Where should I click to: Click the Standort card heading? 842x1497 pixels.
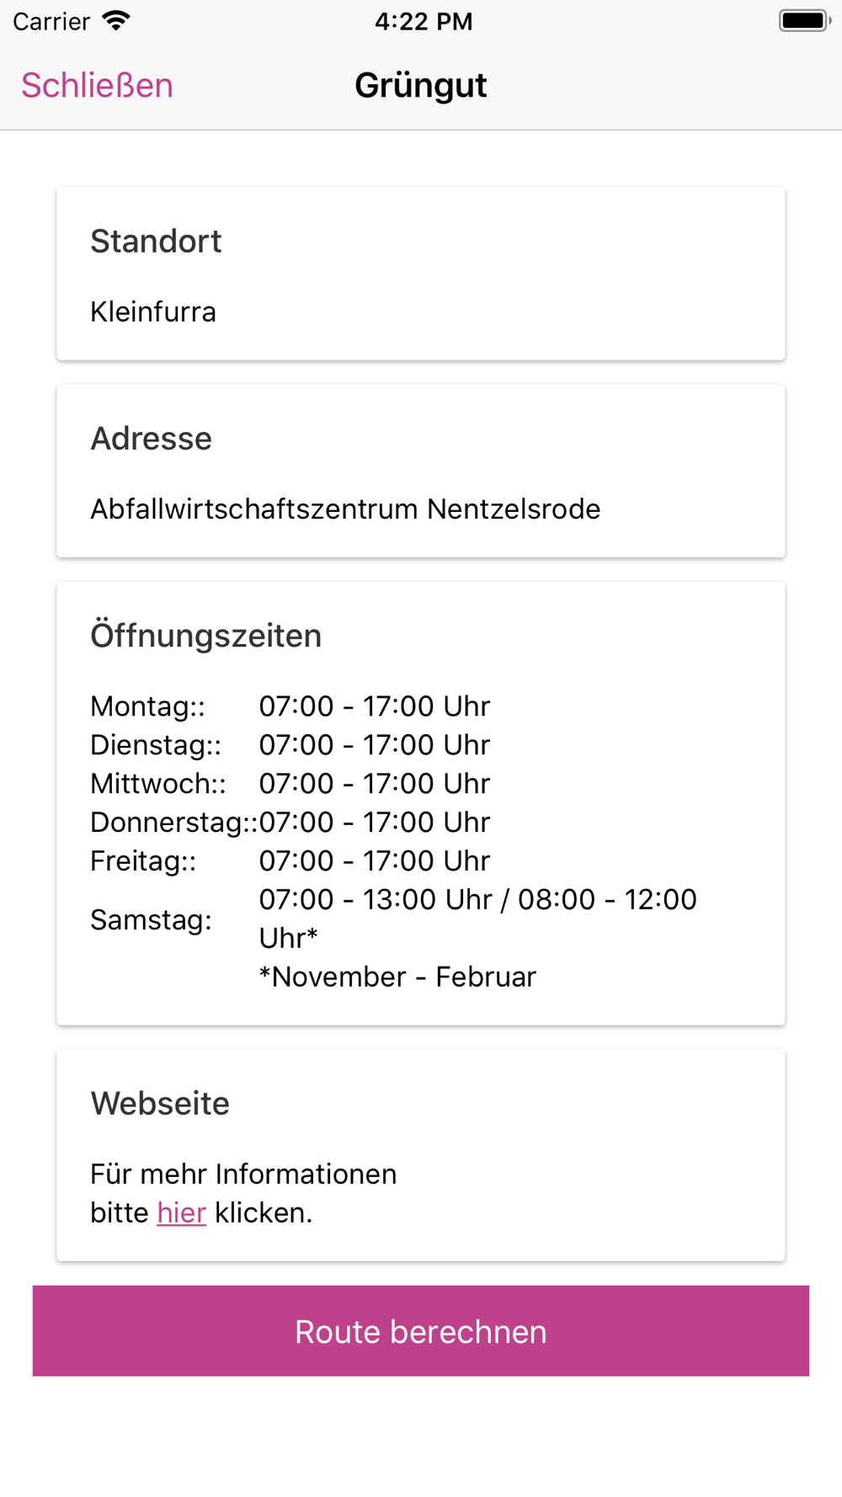(x=156, y=242)
